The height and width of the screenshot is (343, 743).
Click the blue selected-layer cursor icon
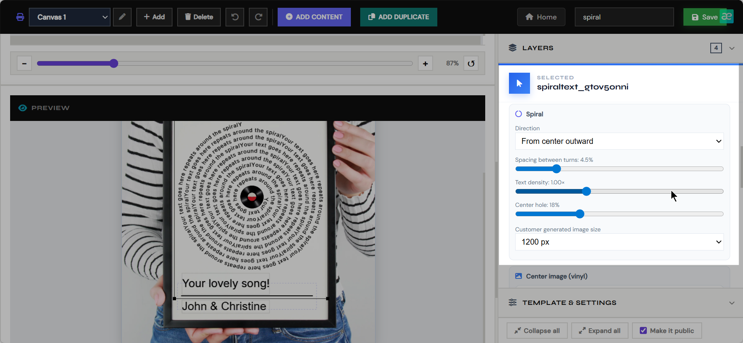[519, 83]
